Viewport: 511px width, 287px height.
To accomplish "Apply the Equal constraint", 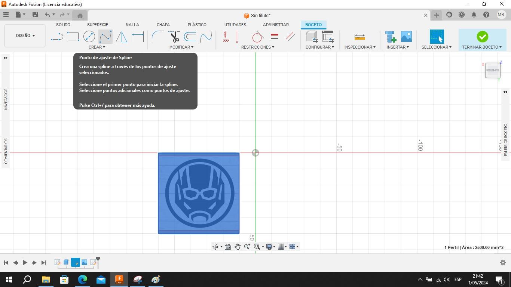I will (x=274, y=37).
